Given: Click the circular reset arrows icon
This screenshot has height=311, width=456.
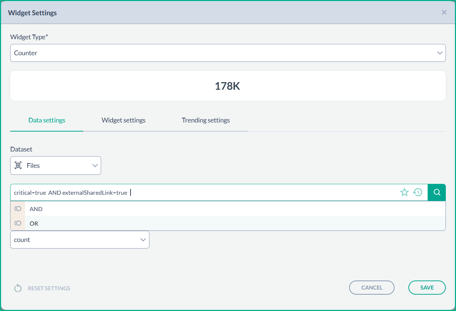Looking at the screenshot, I should point(18,288).
